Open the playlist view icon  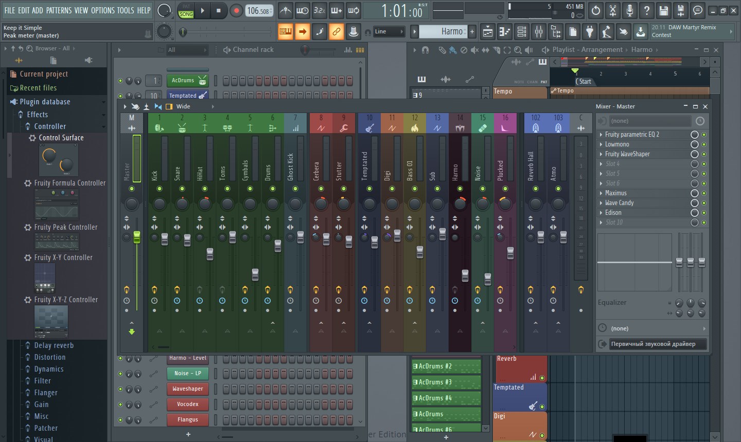488,32
